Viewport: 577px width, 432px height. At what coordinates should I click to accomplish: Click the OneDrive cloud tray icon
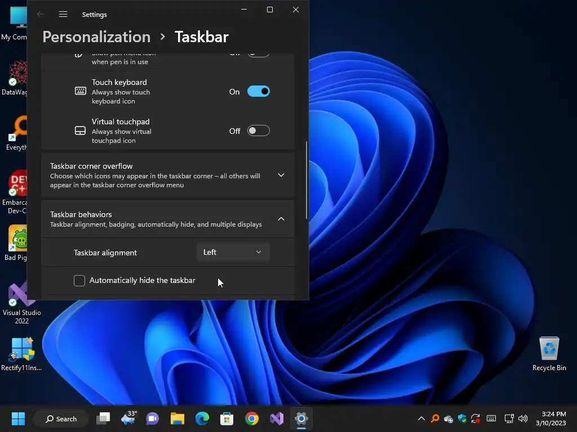(449, 418)
